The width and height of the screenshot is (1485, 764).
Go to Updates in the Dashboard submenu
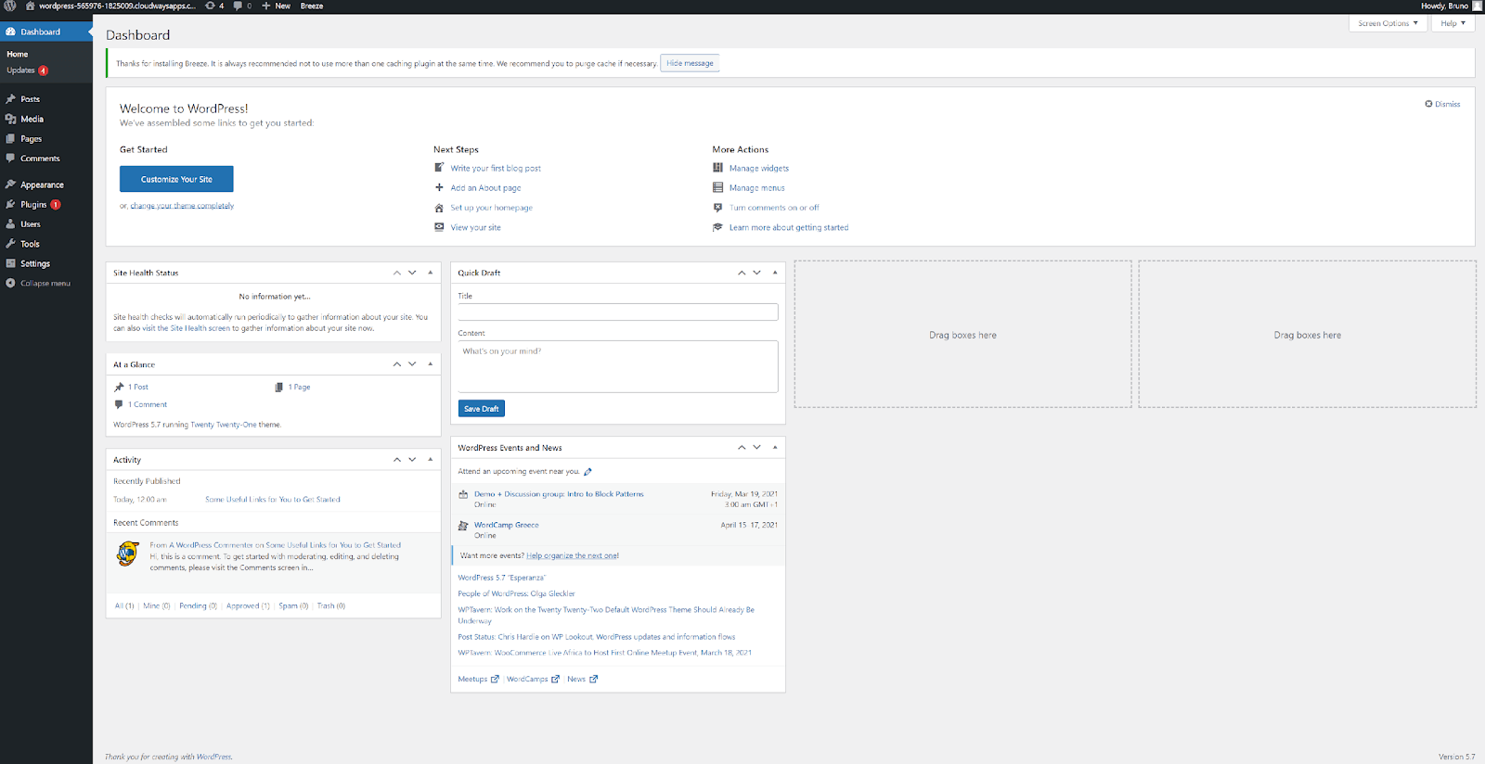click(x=20, y=70)
